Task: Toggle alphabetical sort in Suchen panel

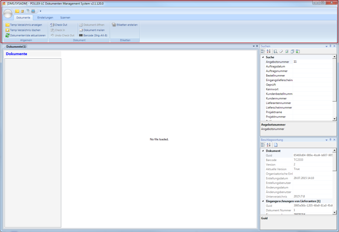Action: tap(269, 51)
